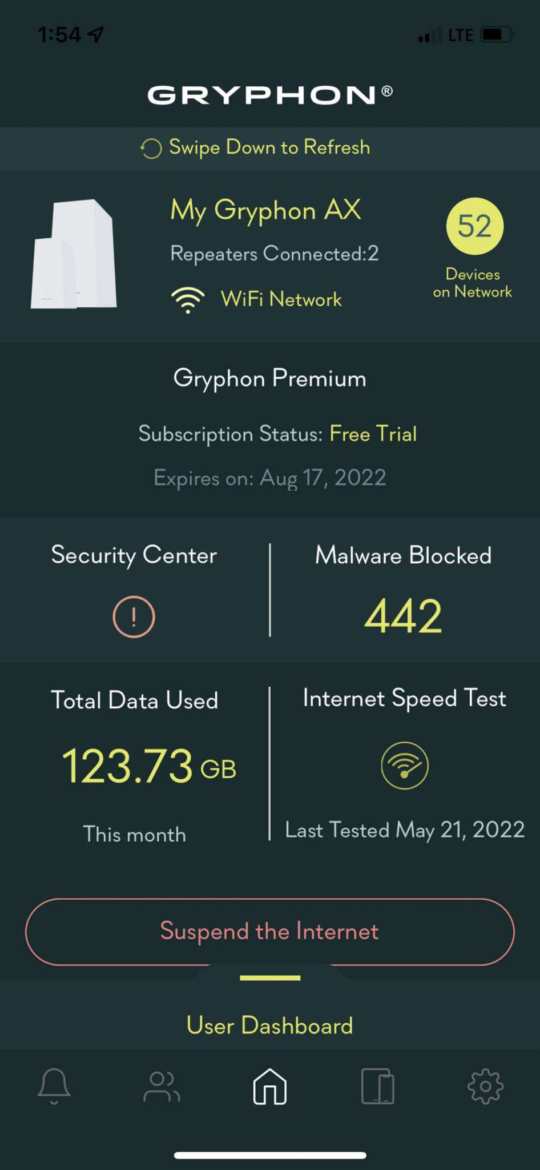Tap the Gryphon router product thumbnail
This screenshot has height=1170, width=540.
coord(74,253)
